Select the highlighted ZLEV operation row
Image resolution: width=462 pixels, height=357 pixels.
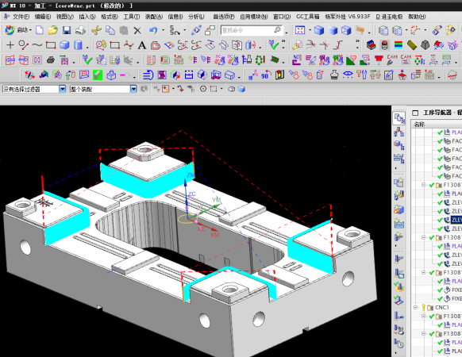(456, 220)
